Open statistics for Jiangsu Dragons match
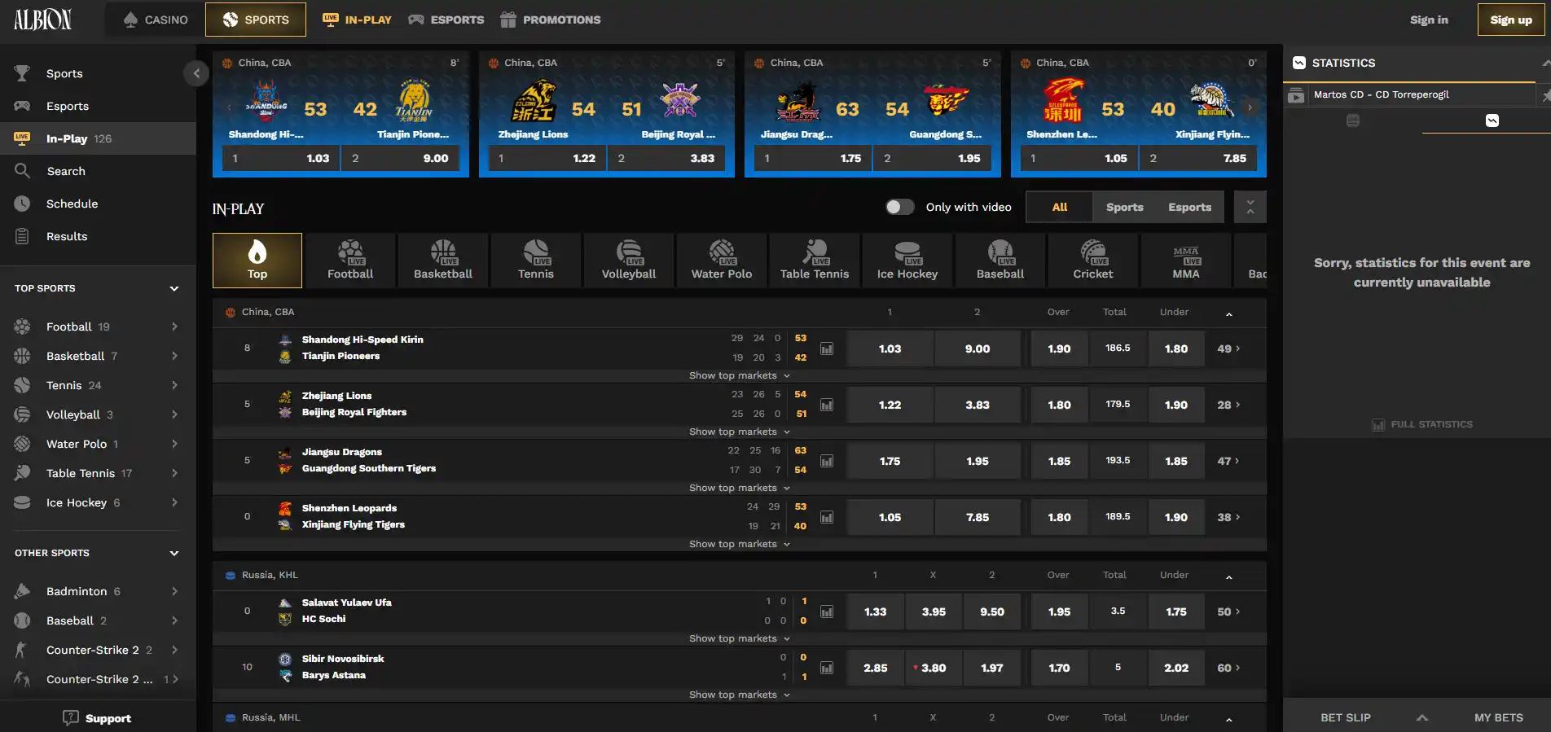 [x=827, y=461]
